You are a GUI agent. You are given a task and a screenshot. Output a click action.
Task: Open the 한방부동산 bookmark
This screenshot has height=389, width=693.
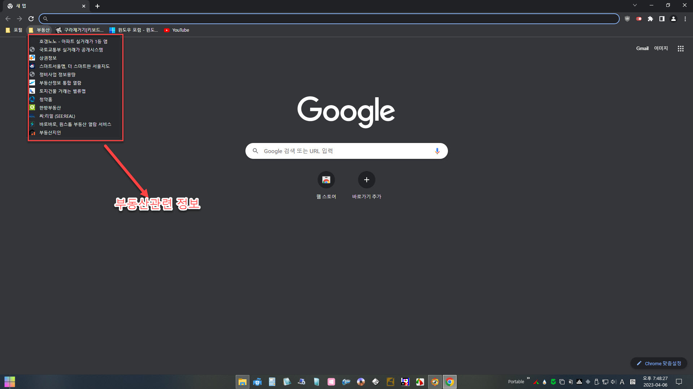(74, 108)
